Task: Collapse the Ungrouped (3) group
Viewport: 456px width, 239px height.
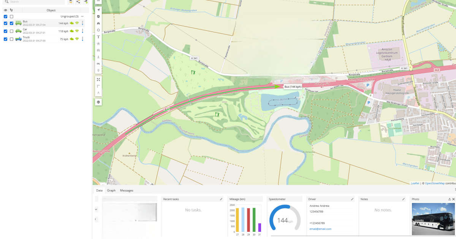Action: (x=82, y=16)
